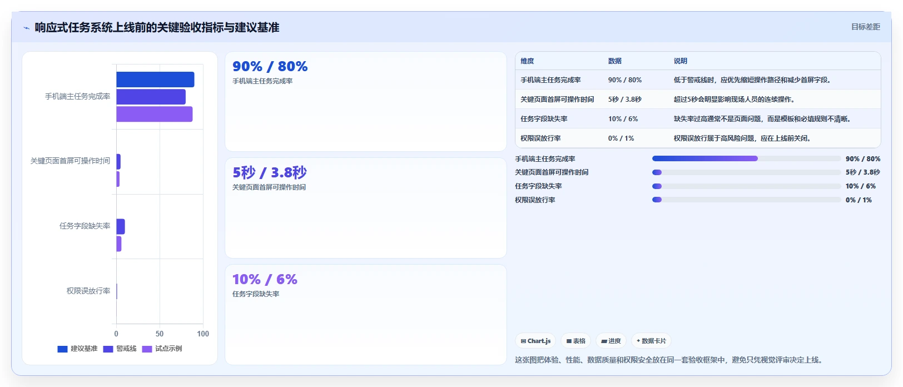This screenshot has height=387, width=903.
Task: Click the 90% / 80% value beside progress bar
Action: click(x=863, y=159)
